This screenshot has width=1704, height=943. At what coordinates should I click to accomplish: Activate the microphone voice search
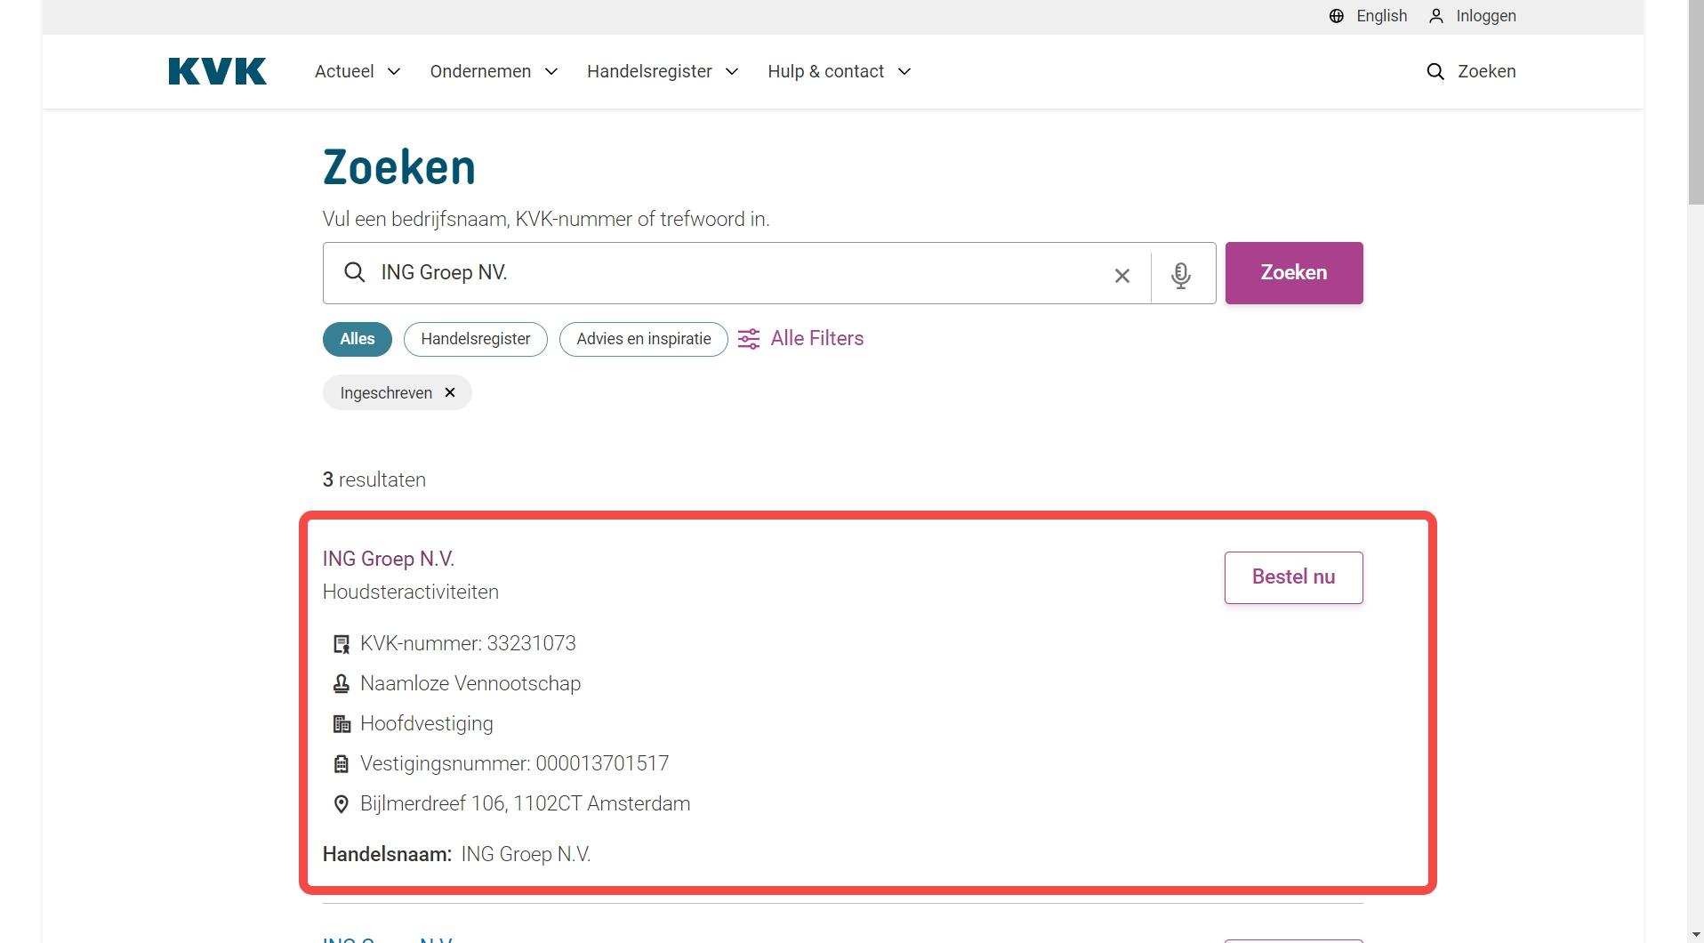(1181, 275)
